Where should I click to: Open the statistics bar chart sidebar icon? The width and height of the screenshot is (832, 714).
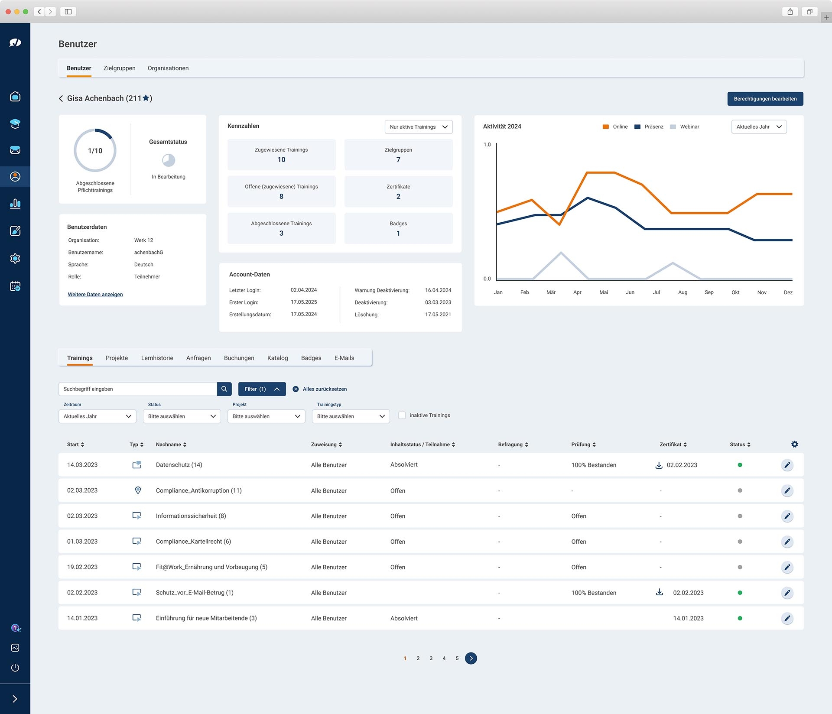click(15, 204)
